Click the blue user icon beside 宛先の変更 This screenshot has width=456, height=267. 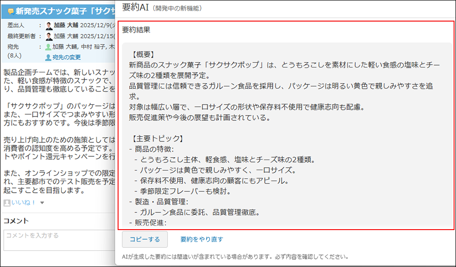(48, 58)
